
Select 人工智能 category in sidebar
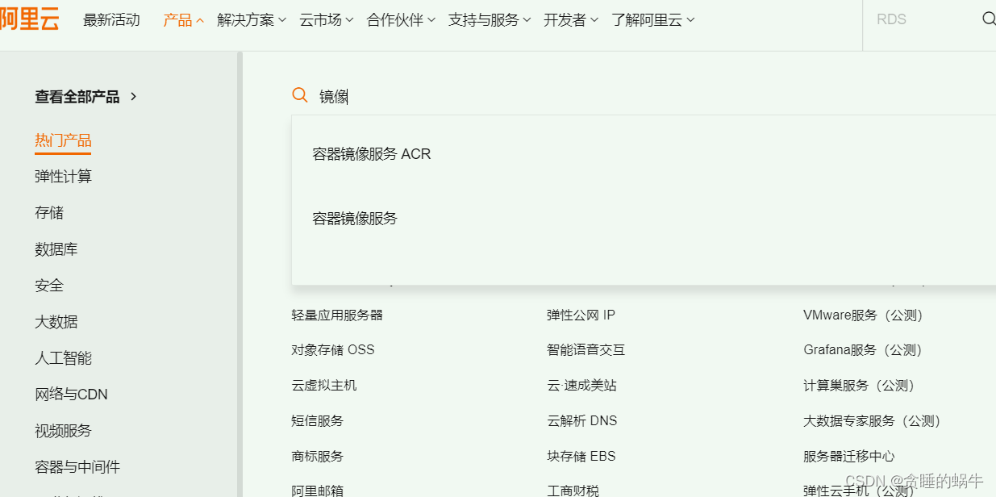coord(64,357)
